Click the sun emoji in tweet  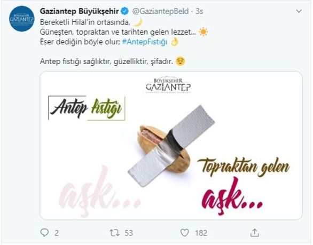click(x=203, y=32)
